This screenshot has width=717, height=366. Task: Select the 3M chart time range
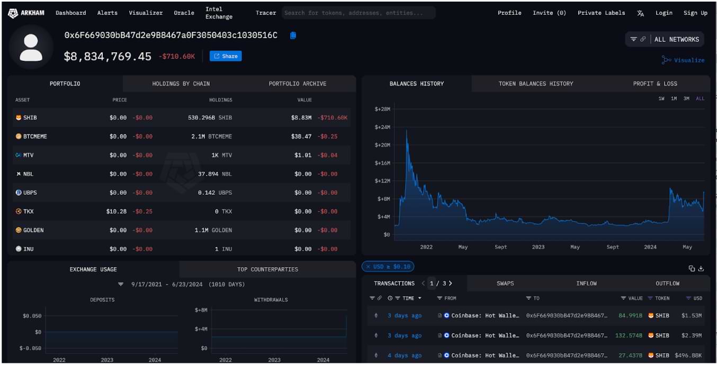[686, 99]
